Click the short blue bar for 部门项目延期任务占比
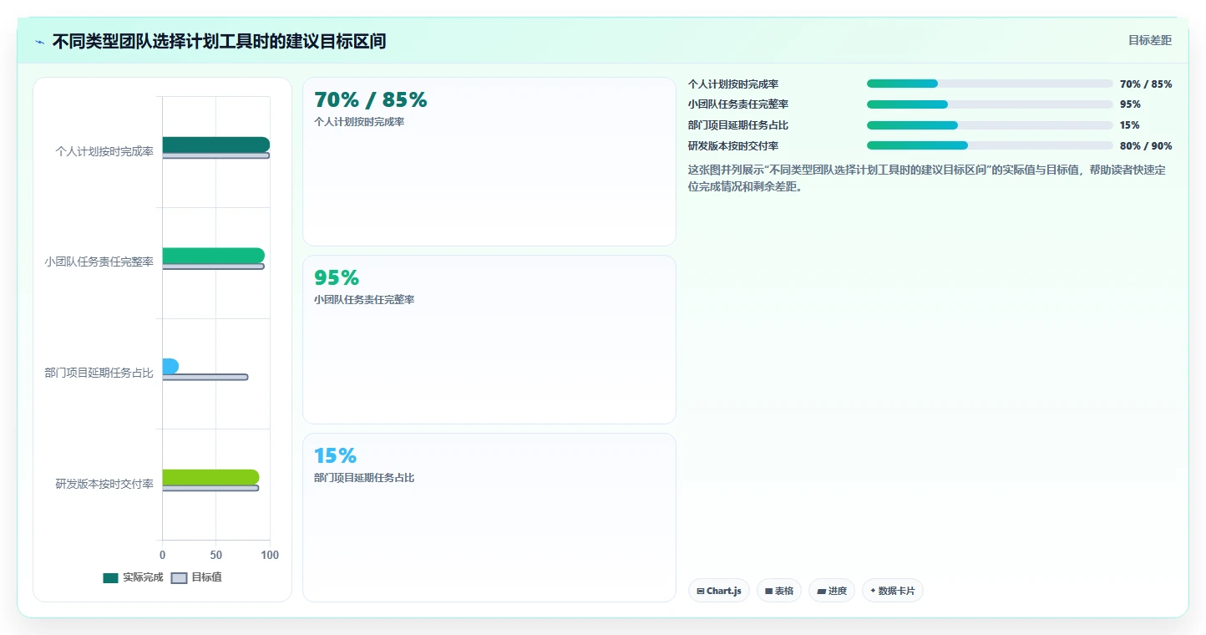Screen dimensions: 1206x635 [x=170, y=366]
